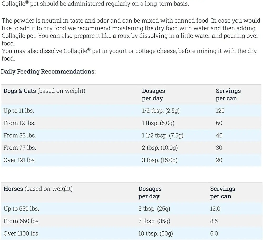Image resolution: width=263 pixels, height=240 pixels.
Task: Click the "5 tbsp. (25g)" horse dosage
Action: point(154,209)
